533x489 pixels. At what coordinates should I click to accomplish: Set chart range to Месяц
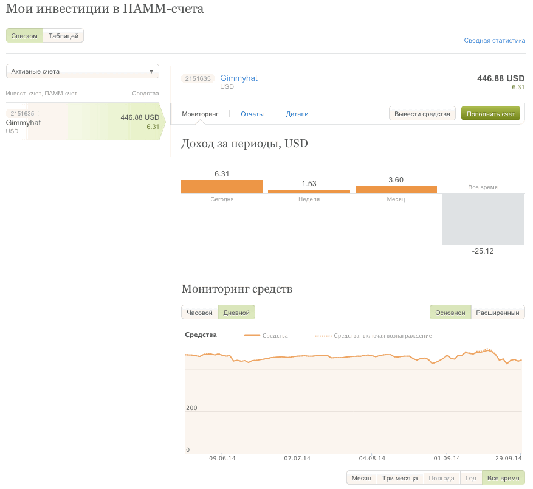[x=362, y=478]
